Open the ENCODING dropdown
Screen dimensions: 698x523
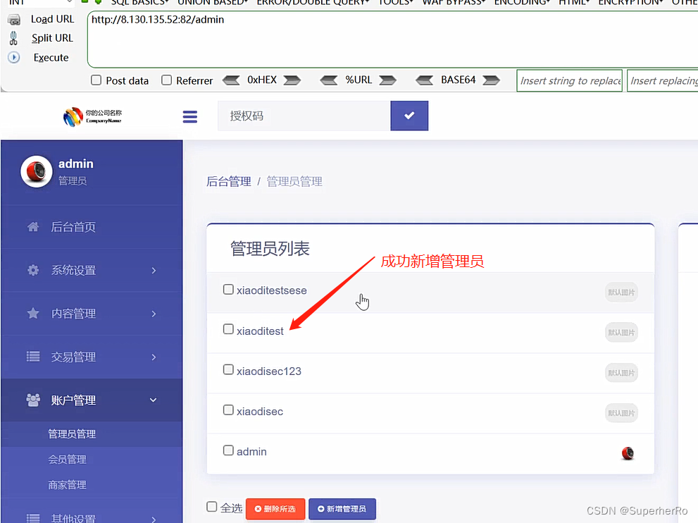pyautogui.click(x=522, y=3)
